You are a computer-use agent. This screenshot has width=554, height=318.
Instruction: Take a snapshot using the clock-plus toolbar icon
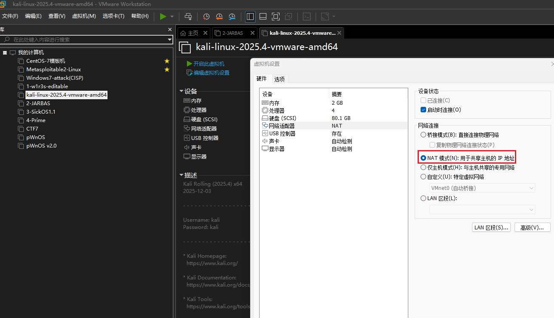pyautogui.click(x=206, y=17)
